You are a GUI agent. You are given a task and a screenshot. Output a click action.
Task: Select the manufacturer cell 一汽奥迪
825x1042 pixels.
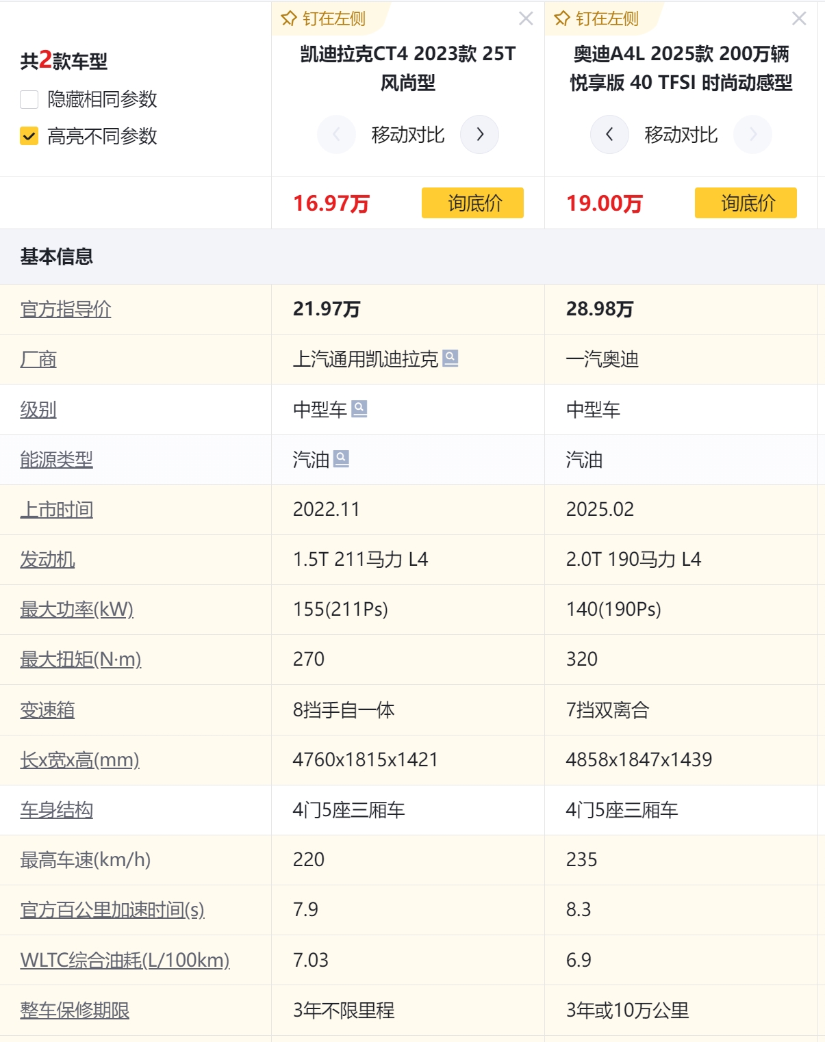pyautogui.click(x=602, y=359)
